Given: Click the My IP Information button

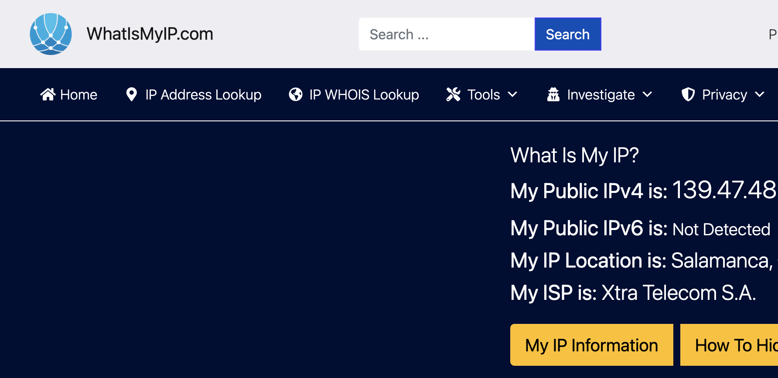Looking at the screenshot, I should coord(592,345).
